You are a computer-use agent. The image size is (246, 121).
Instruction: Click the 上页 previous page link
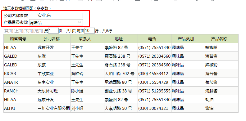pos(18,31)
